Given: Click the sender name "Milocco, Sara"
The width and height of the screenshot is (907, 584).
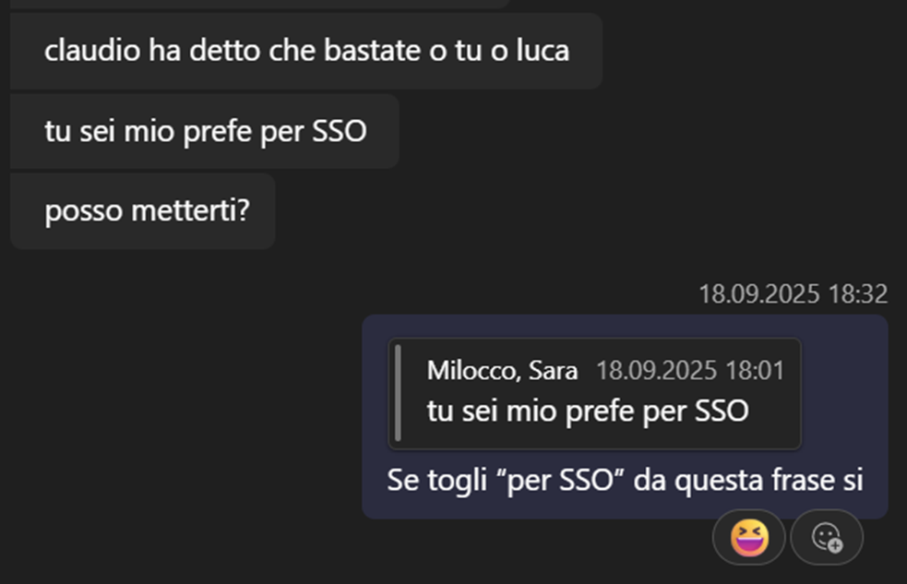Looking at the screenshot, I should click(x=502, y=371).
